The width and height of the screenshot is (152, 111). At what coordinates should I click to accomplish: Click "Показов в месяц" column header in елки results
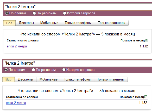[133, 41]
